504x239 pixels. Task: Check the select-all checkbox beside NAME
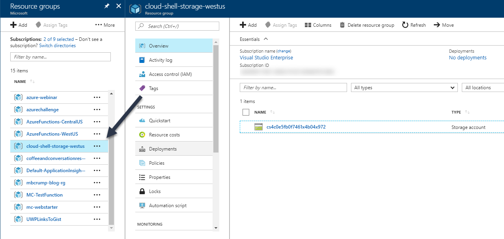[246, 112]
